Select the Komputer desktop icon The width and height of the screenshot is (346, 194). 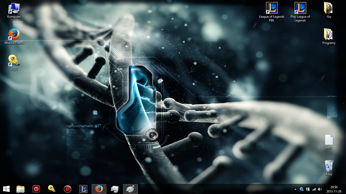(x=14, y=11)
